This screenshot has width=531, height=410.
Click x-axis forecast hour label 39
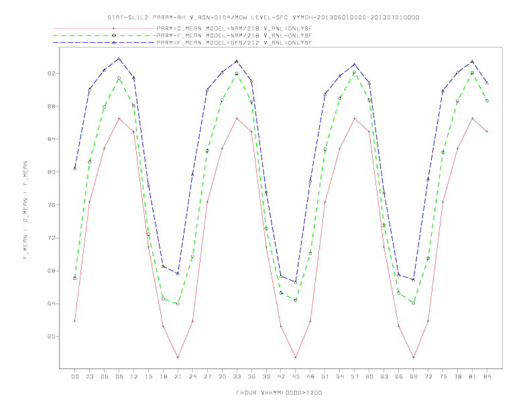[266, 377]
